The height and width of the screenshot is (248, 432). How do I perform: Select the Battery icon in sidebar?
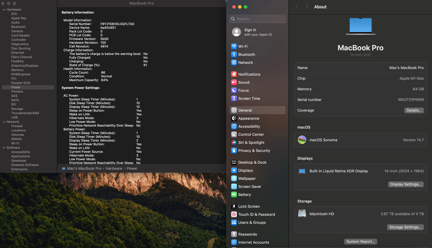click(x=234, y=195)
